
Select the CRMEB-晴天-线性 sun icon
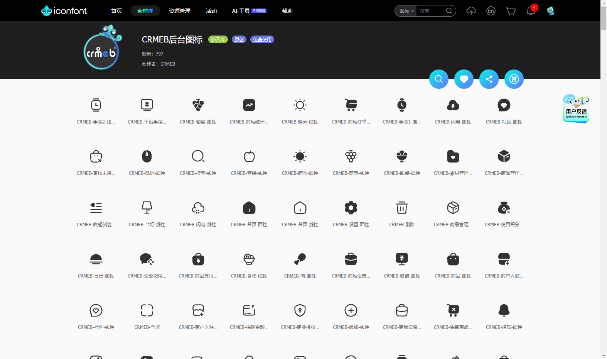tap(300, 105)
